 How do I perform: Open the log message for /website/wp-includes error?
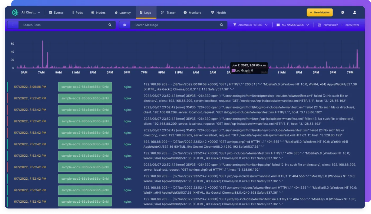[x=244, y=133]
